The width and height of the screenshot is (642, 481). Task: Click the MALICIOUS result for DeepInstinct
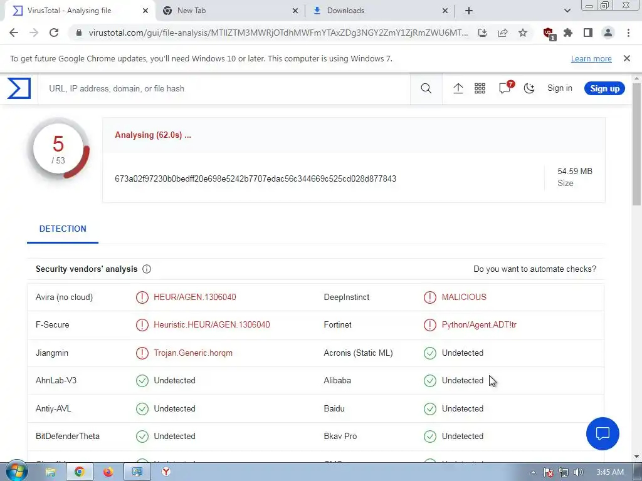464,297
